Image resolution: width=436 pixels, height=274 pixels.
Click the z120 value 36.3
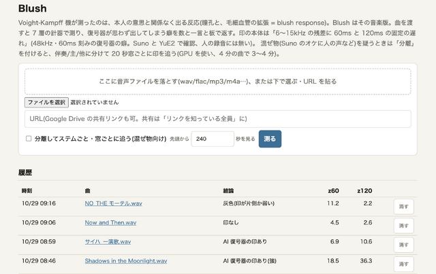[366, 261]
